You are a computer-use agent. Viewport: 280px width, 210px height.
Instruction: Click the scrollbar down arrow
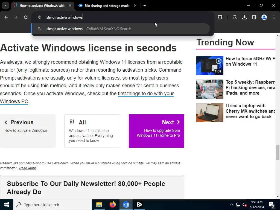coord(277,197)
